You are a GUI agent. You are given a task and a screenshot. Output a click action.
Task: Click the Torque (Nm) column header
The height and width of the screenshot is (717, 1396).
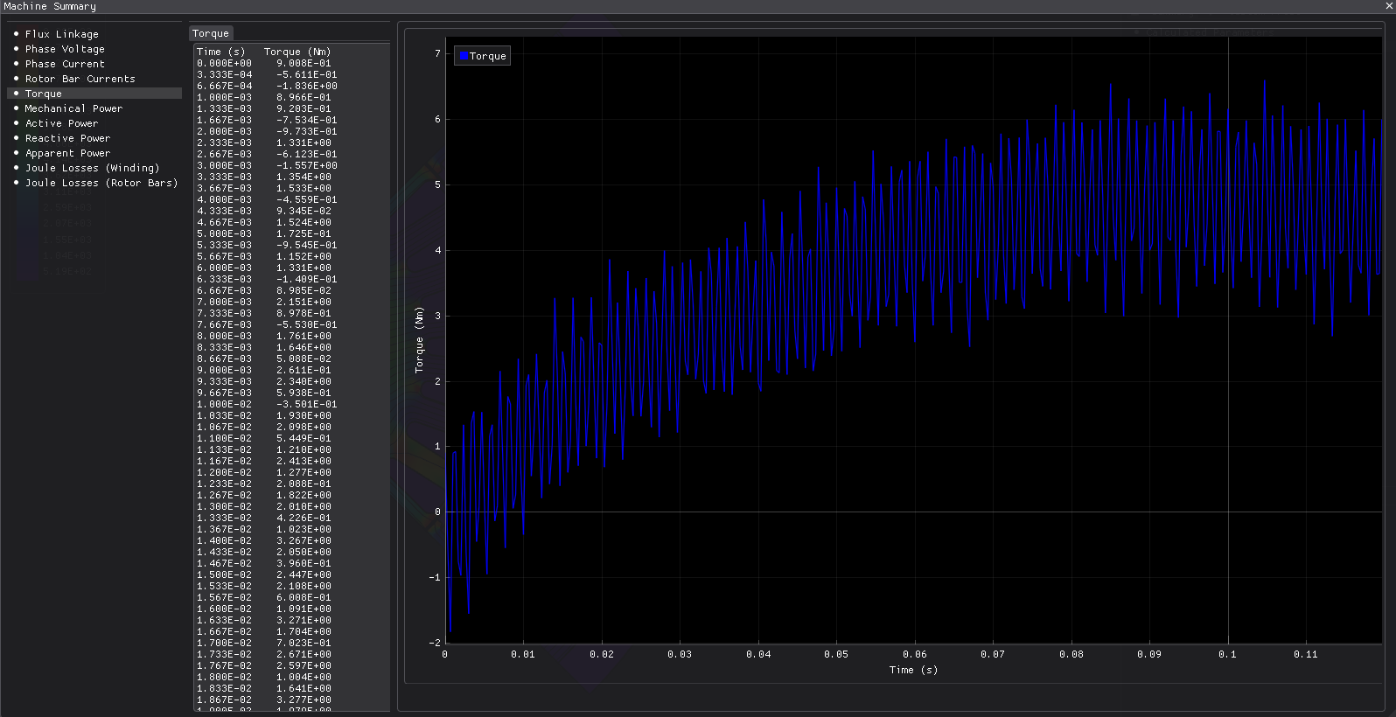[x=297, y=52]
